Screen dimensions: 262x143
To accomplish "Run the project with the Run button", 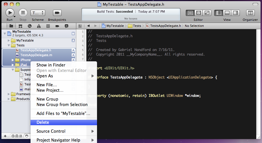I will [x=10, y=13].
